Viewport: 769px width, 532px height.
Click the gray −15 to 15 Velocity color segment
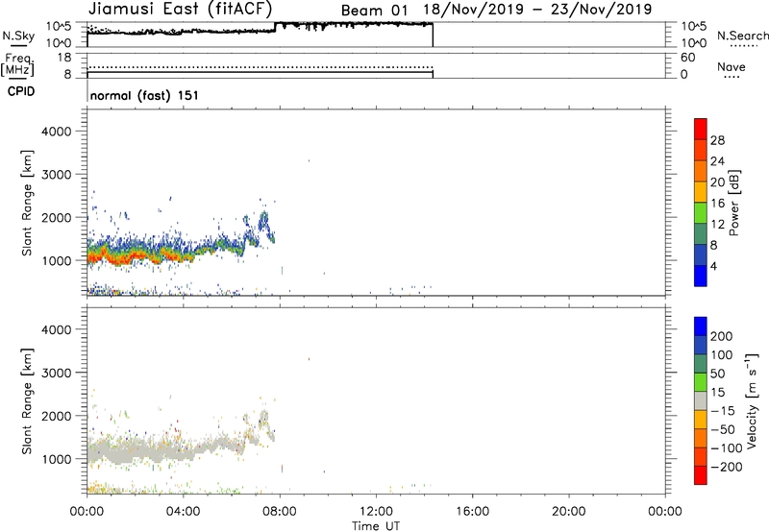pos(701,400)
